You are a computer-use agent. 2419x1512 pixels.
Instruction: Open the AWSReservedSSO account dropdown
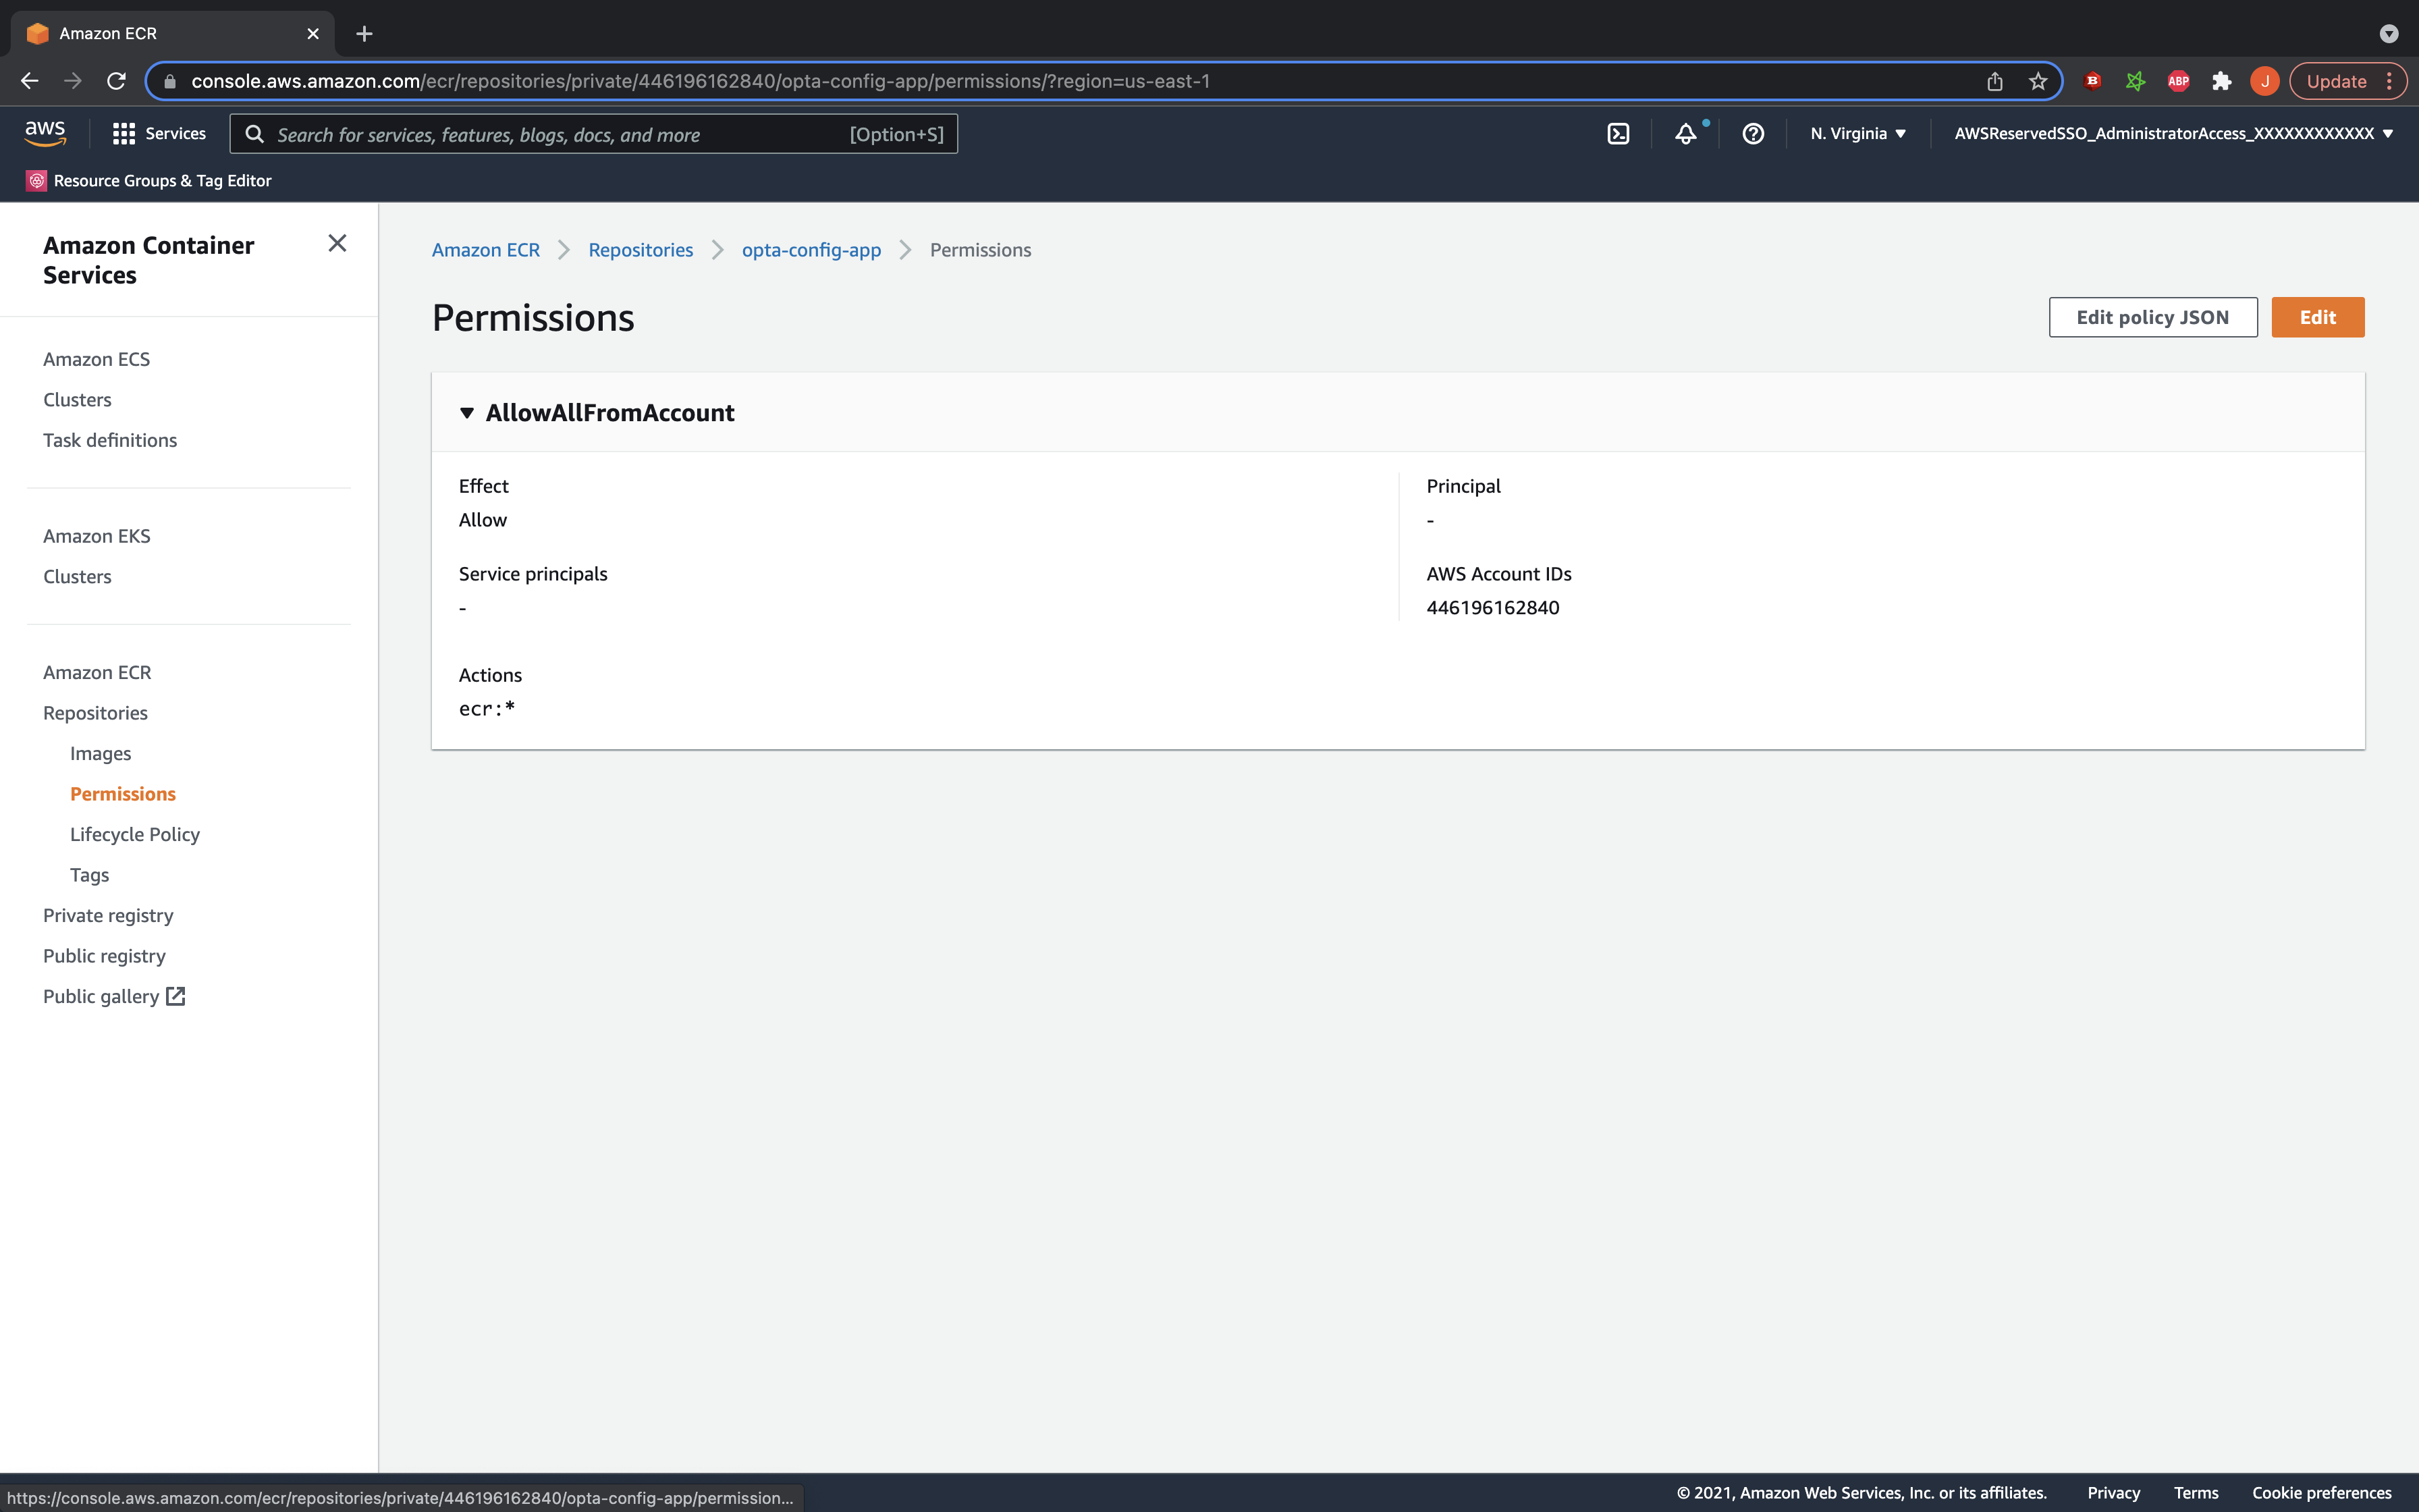2173,134
